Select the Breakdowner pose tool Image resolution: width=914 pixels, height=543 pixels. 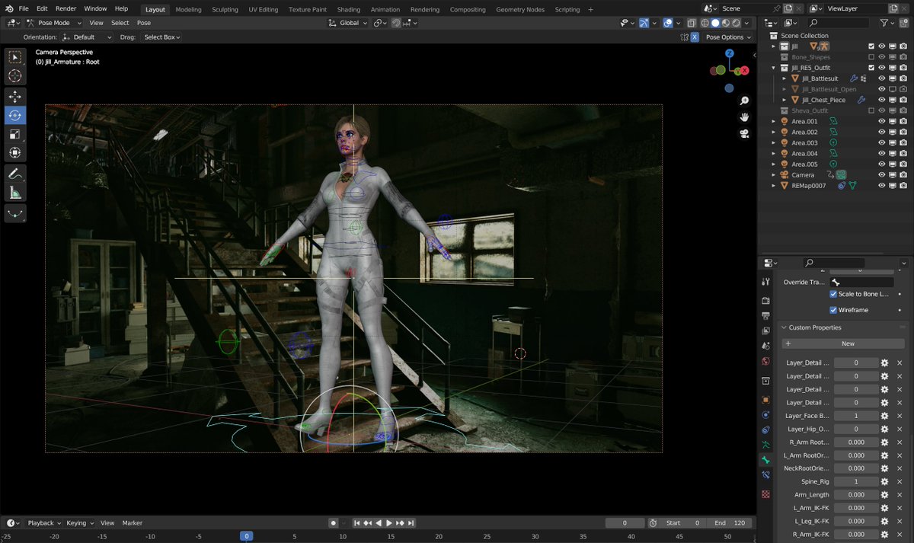[x=14, y=213]
